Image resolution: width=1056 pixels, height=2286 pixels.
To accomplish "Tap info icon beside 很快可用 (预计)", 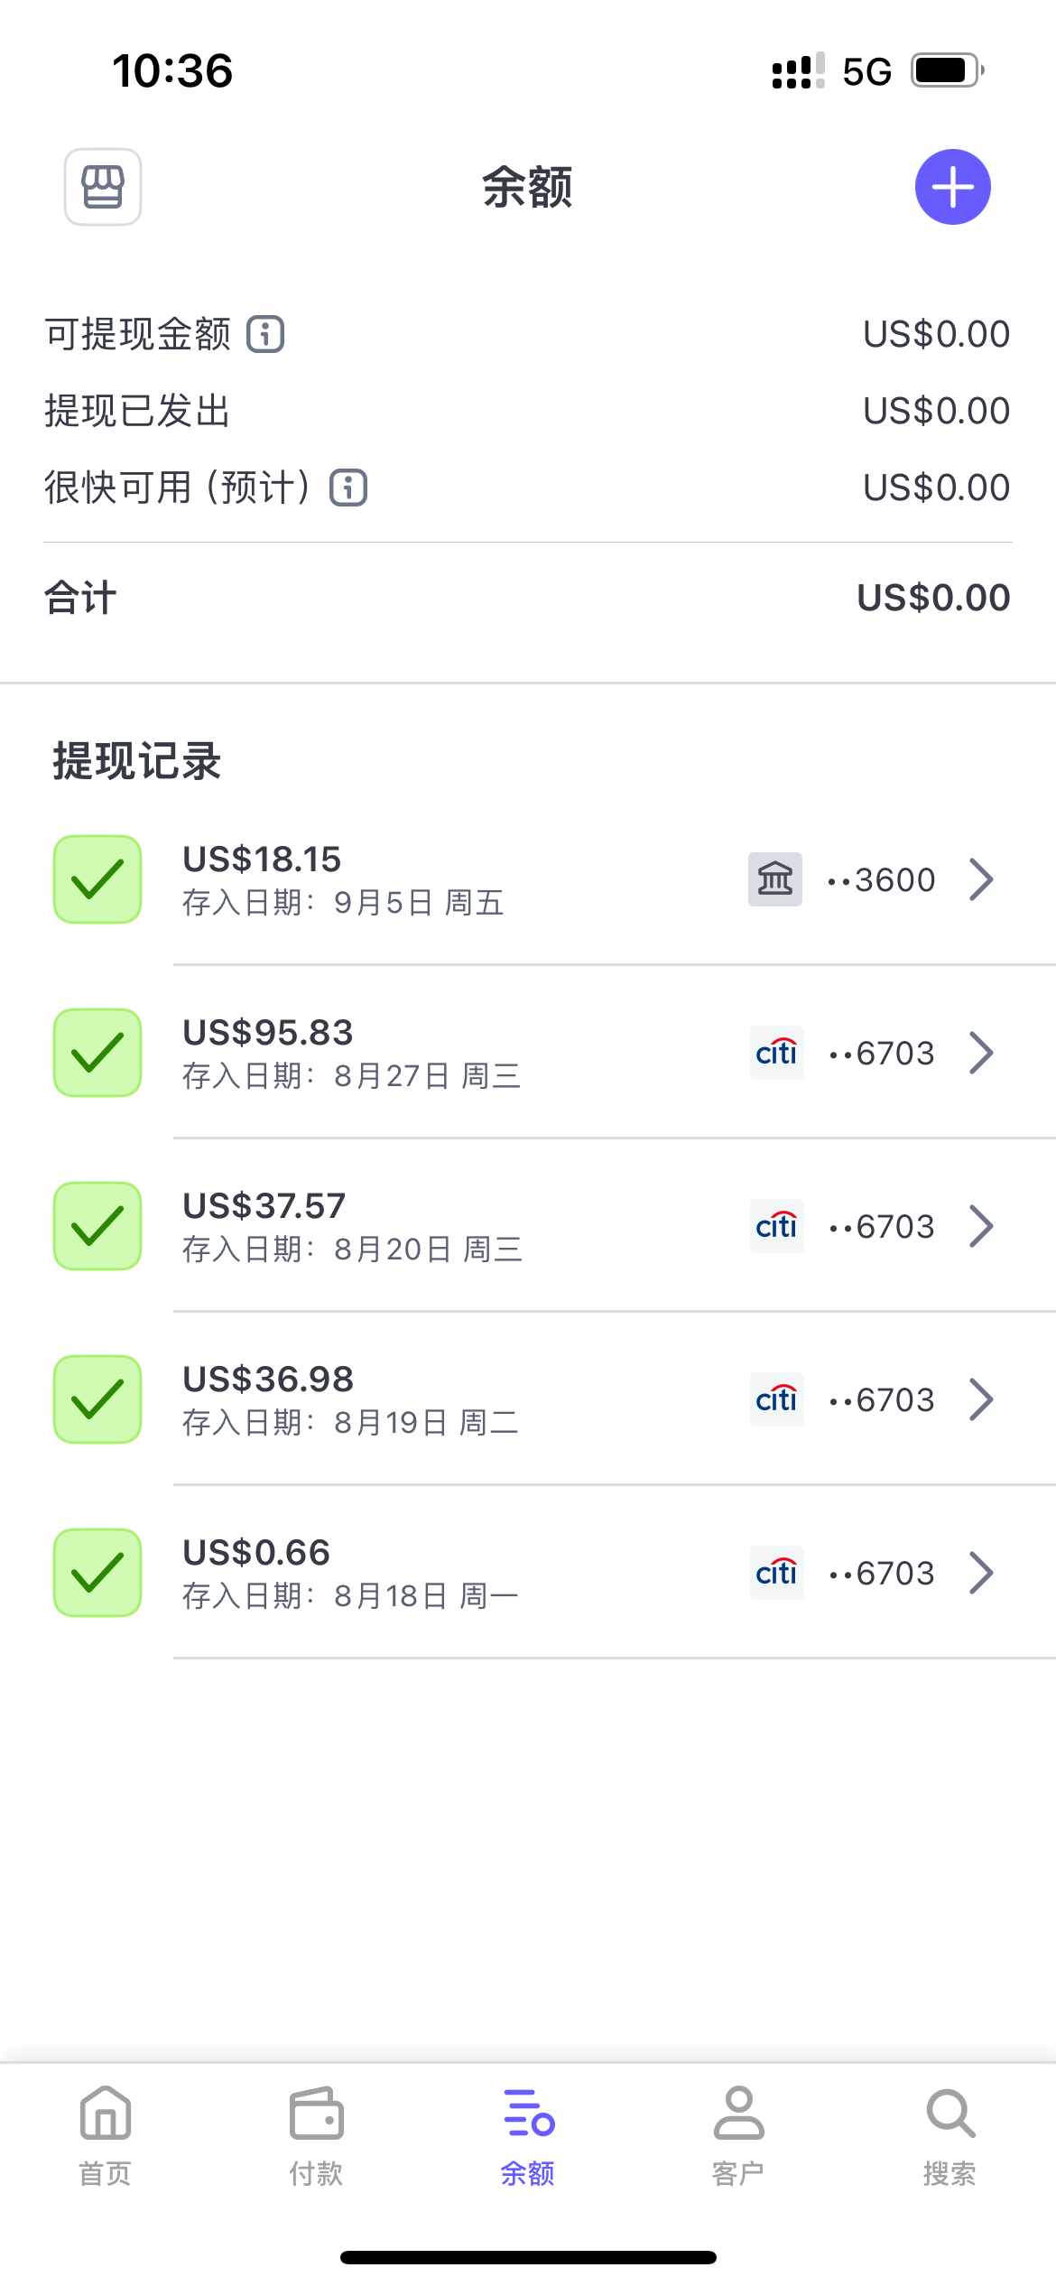I will (x=348, y=488).
